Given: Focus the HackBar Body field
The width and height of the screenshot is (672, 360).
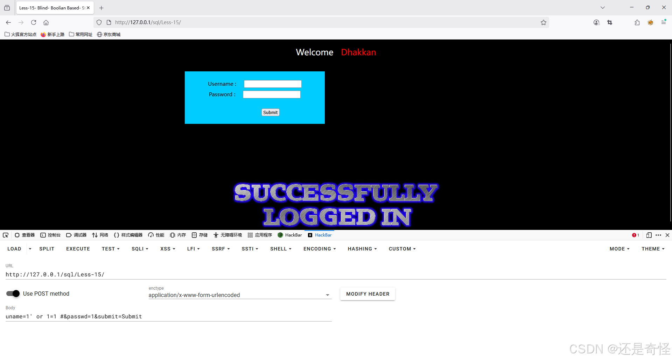Looking at the screenshot, I should click(168, 317).
